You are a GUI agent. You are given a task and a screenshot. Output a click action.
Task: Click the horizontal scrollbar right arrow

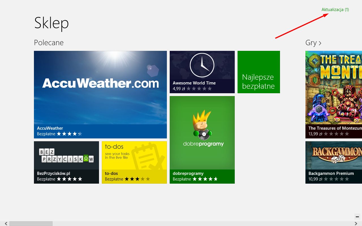[356, 223]
